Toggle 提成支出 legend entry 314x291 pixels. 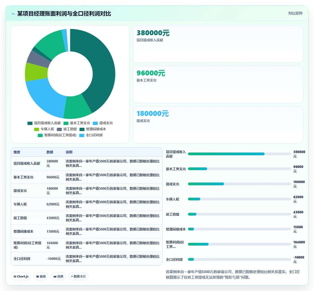pos(103,123)
